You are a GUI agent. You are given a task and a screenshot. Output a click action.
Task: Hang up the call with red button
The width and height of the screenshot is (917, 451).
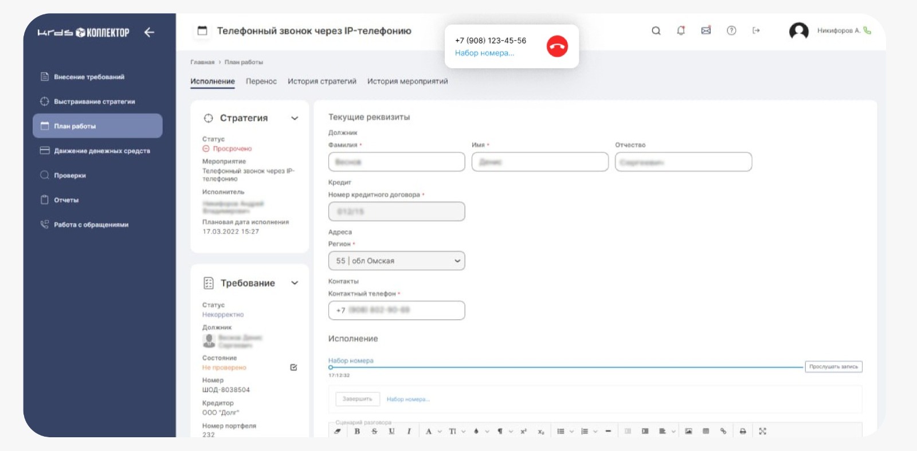click(557, 46)
